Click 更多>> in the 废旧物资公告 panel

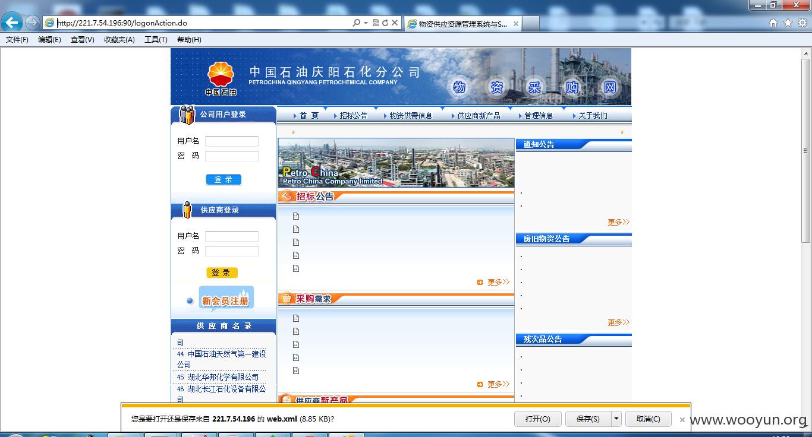tap(618, 322)
